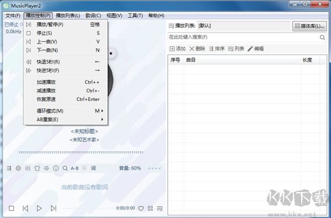Click the 删除 delete button

point(197,49)
